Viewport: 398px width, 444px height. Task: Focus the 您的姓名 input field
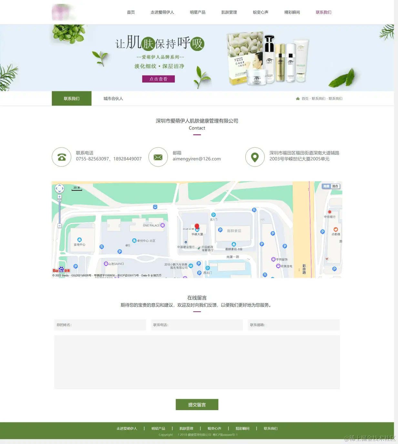click(100, 325)
